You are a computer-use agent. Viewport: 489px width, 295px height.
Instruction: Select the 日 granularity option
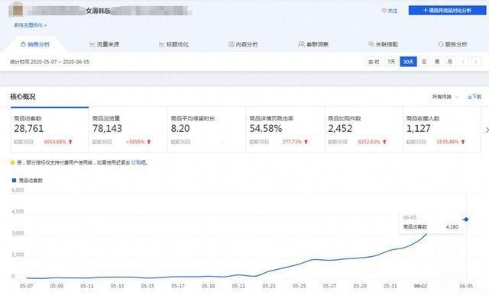pyautogui.click(x=424, y=62)
